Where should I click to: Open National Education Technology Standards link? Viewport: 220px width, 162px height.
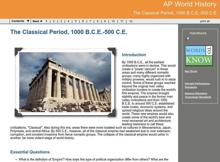point(198,95)
